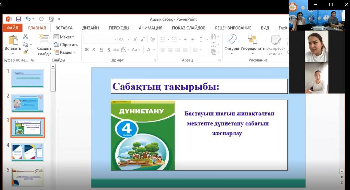Viewport: 350px width, 190px height.
Task: Open the Раздел section dropdown
Action: click(x=67, y=52)
